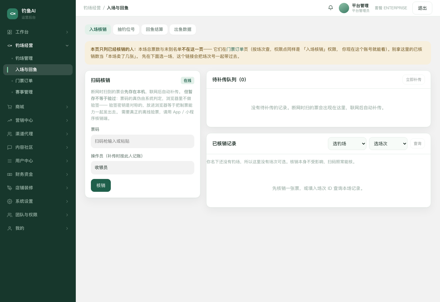Click the 退出 logout button

422,8
